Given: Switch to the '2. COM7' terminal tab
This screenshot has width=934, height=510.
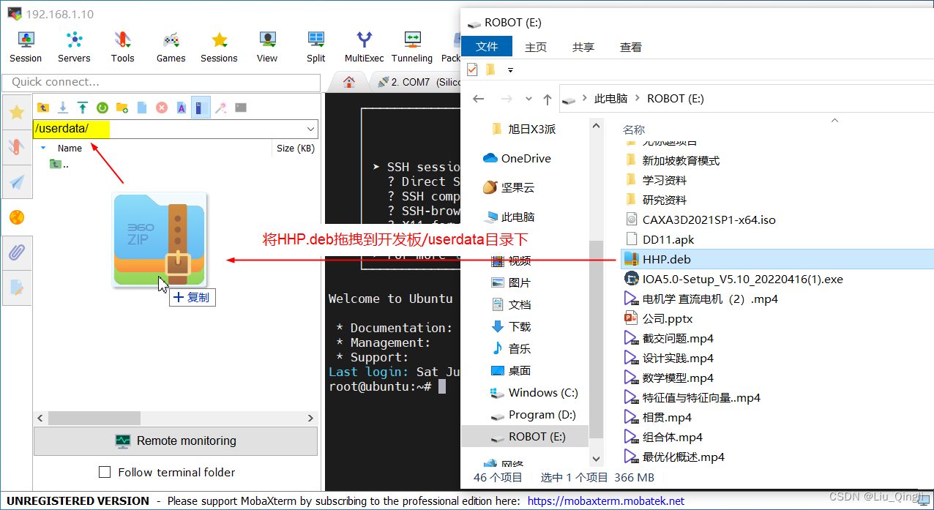Looking at the screenshot, I should tap(417, 82).
